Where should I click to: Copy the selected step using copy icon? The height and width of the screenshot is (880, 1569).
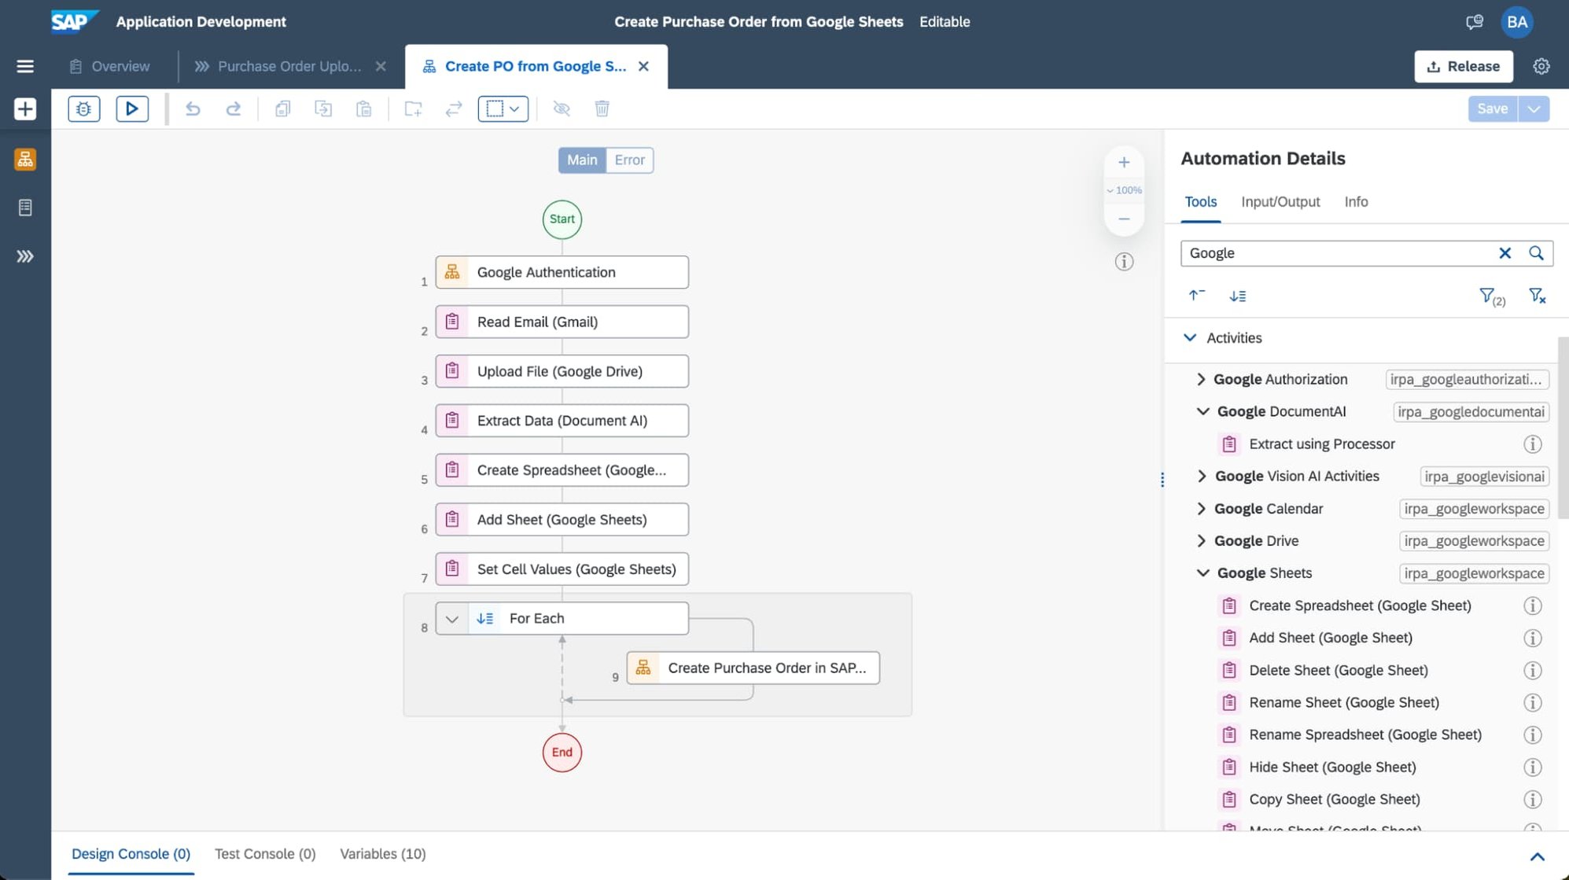point(283,109)
